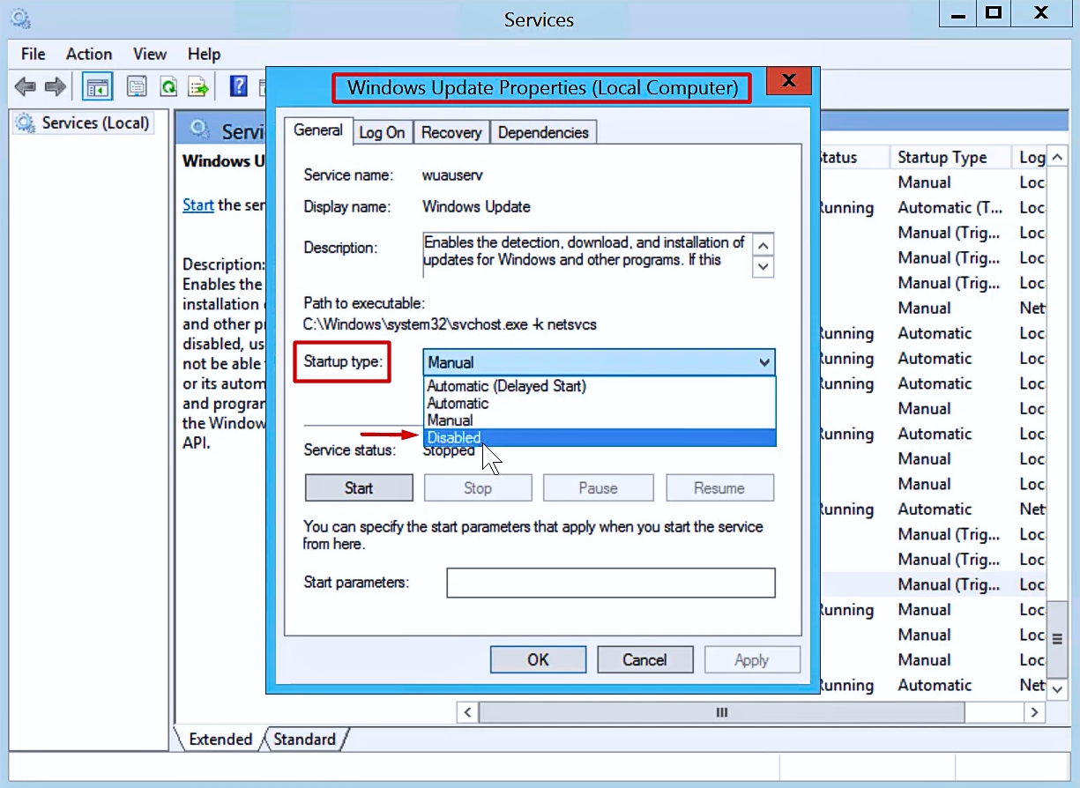Open the Properties toolbar icon
Viewport: 1080px width, 788px height.
(x=137, y=86)
